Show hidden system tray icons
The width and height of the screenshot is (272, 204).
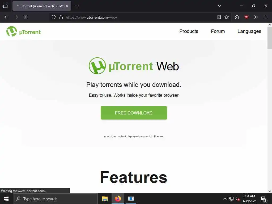(x=225, y=199)
